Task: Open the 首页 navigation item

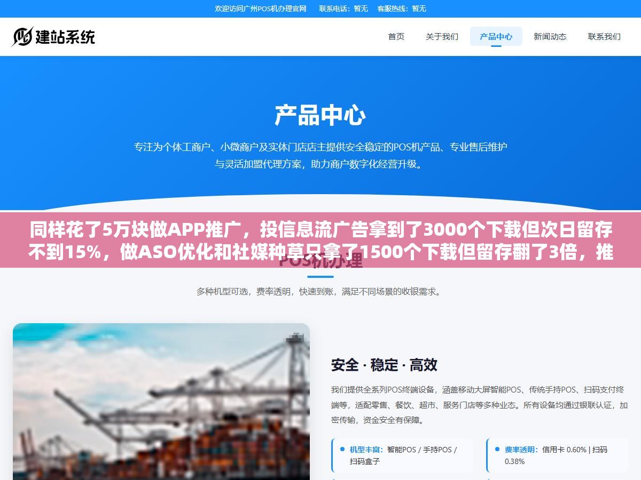Action: (396, 36)
